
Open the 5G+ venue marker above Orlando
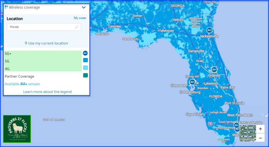click(214, 70)
